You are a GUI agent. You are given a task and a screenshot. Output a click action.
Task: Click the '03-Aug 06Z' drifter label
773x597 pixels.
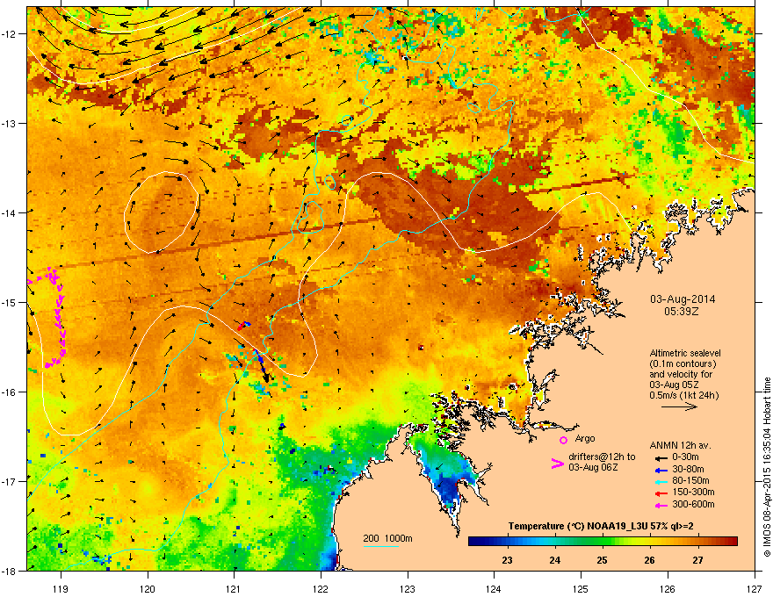(x=593, y=467)
